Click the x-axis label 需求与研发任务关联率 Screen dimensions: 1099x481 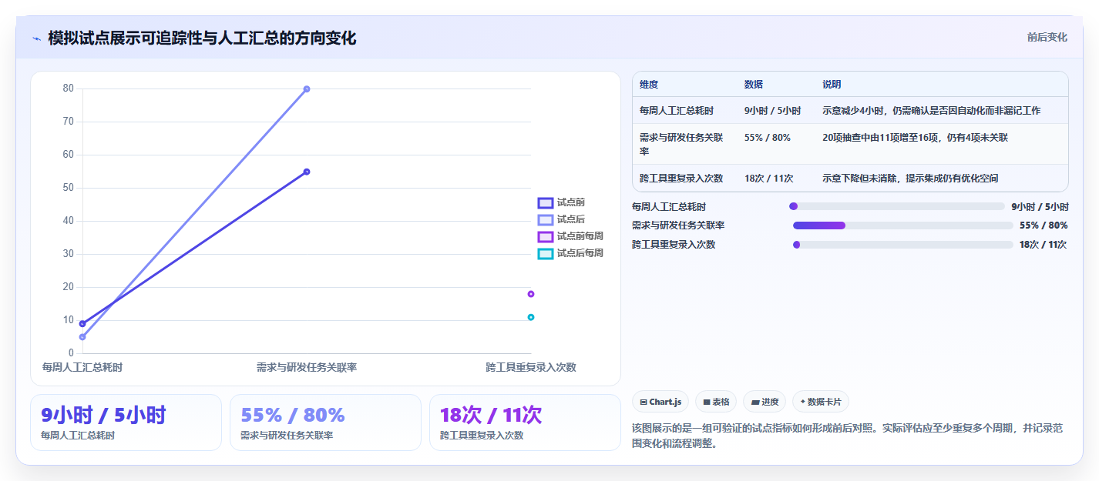click(x=307, y=367)
